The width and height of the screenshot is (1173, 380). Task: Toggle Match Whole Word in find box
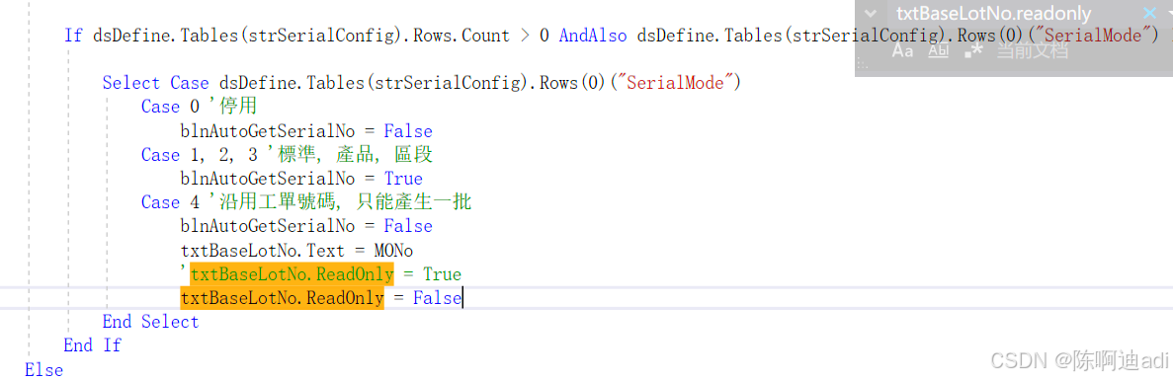[938, 50]
